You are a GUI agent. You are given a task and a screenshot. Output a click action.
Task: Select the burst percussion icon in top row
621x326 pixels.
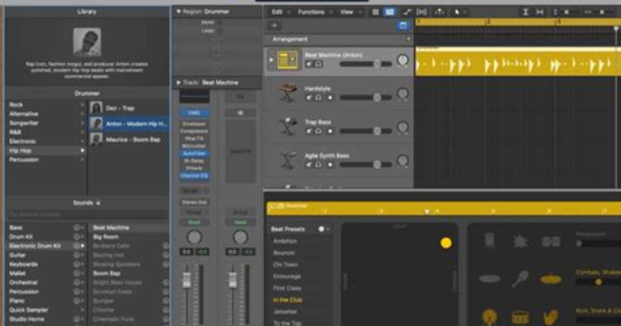(x=520, y=241)
